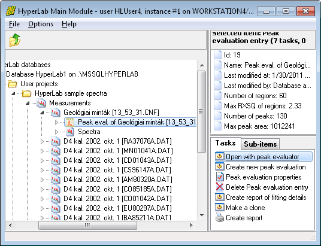Screen dimensions: 321x246
Task: Click Create new peak evaluation task
Action: pos(265,167)
